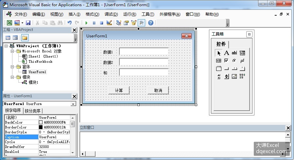Screen dimensions: 294x160
Task: Collapse the 窗体 folder node
Action: [12, 67]
